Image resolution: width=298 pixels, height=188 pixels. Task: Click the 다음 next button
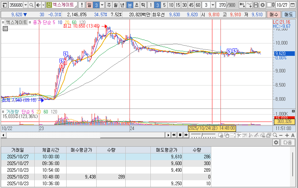point(287,142)
